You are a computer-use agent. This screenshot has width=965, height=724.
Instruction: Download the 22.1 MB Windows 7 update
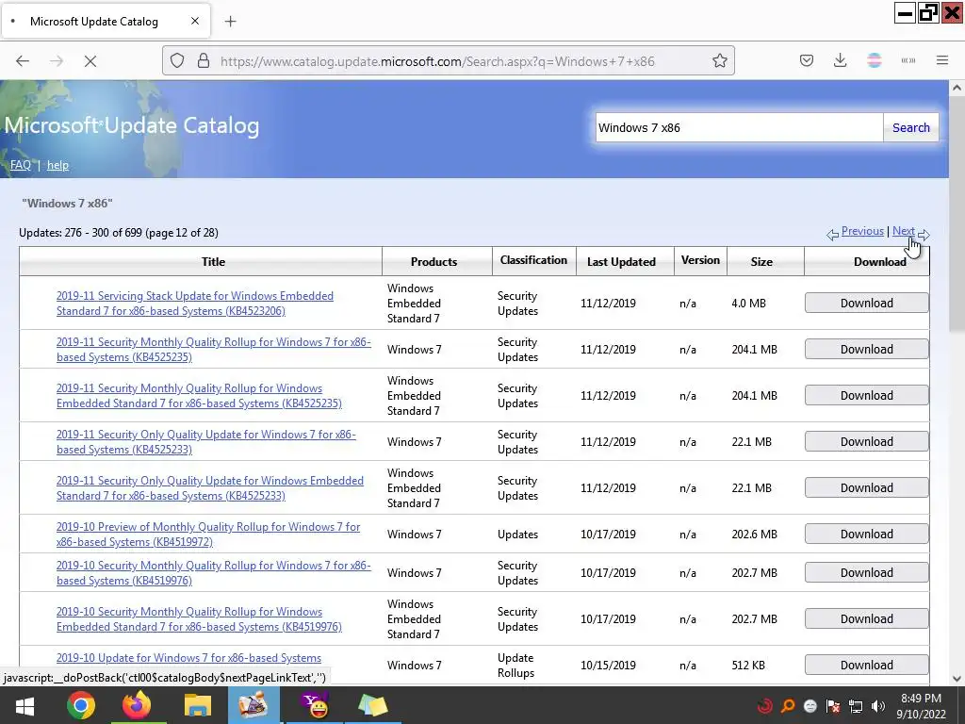coord(867,441)
